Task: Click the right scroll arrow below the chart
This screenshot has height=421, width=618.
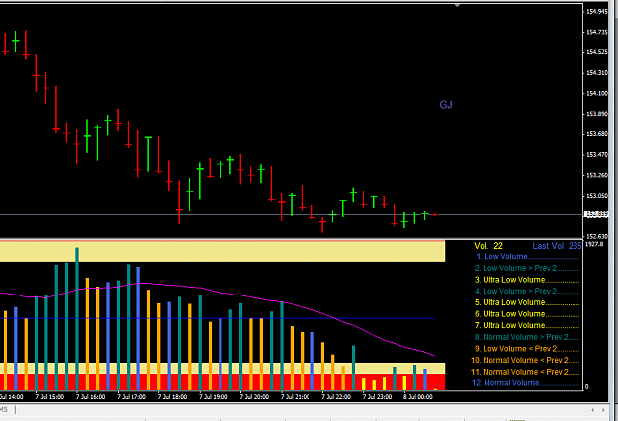Action: point(603,410)
